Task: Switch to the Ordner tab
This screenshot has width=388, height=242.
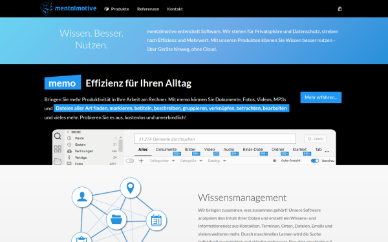Action: click(x=277, y=150)
